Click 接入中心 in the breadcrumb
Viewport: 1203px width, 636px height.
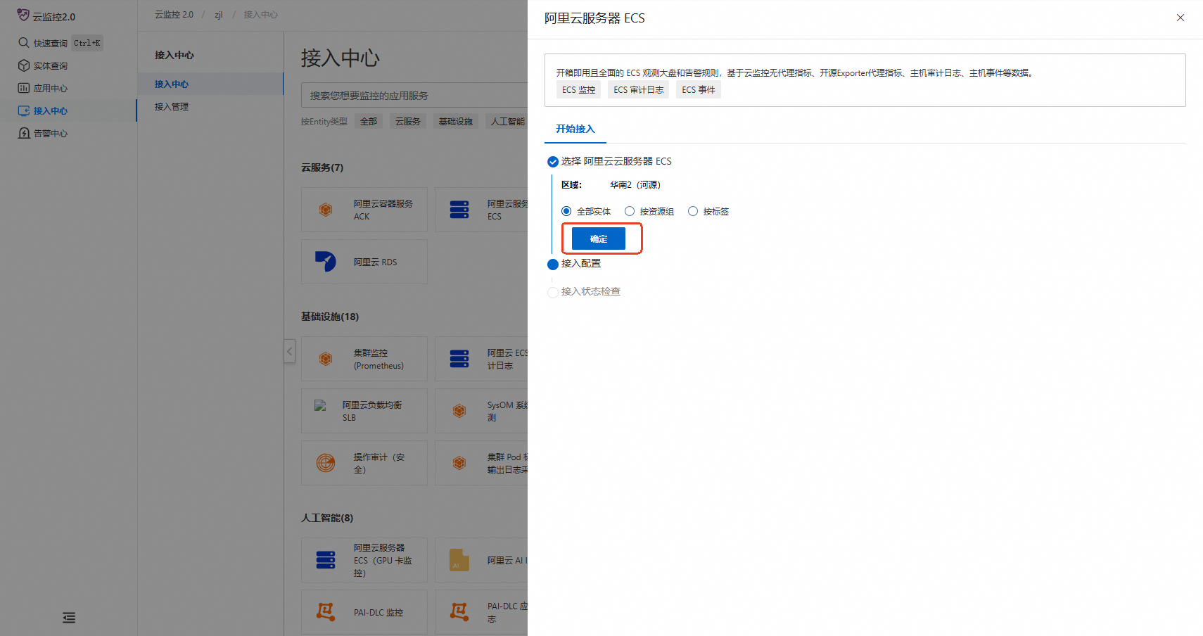coord(261,14)
